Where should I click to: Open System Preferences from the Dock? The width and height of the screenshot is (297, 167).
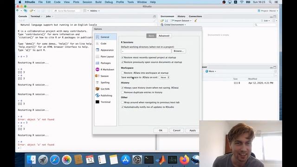tap(137, 160)
